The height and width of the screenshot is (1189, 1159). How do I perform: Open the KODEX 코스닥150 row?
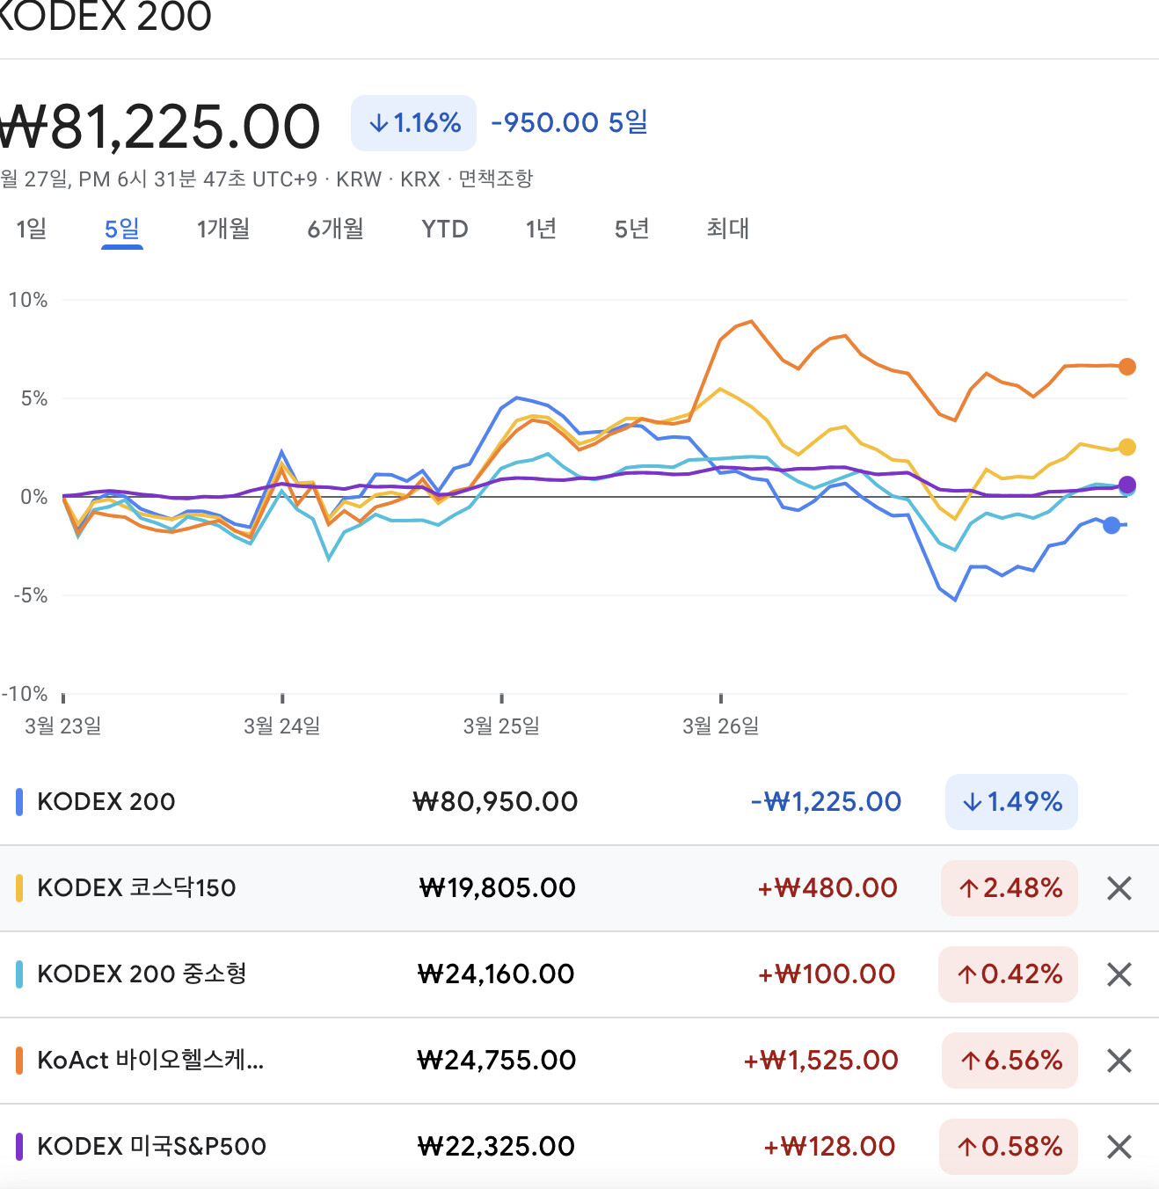pos(136,888)
